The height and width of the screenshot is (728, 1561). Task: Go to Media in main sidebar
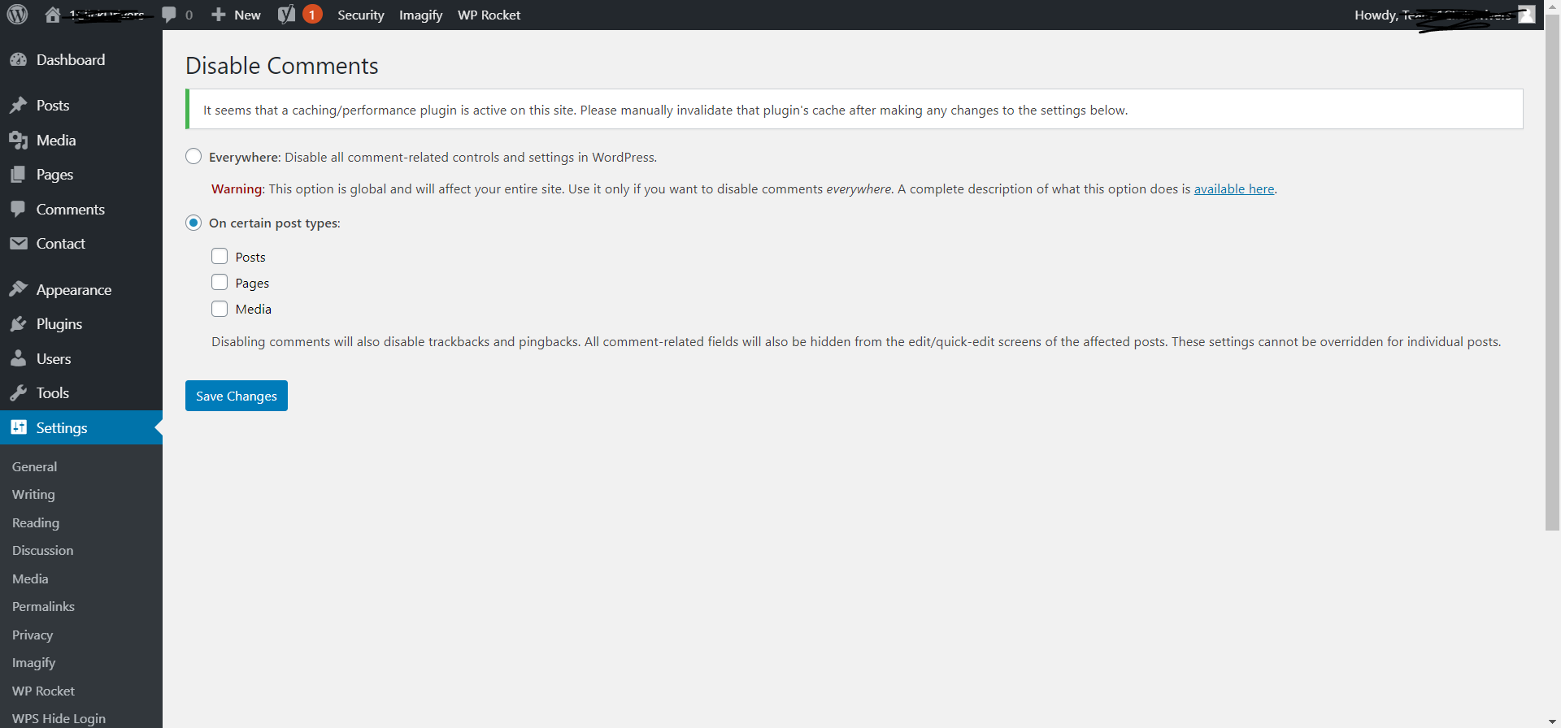pyautogui.click(x=56, y=141)
